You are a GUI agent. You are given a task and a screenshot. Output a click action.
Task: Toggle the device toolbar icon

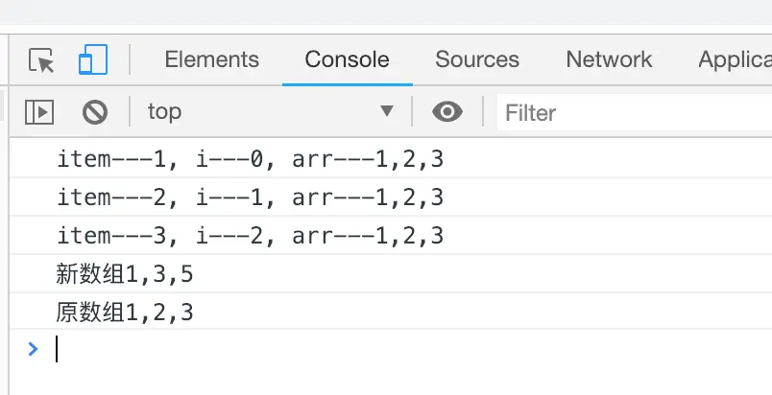(x=93, y=60)
